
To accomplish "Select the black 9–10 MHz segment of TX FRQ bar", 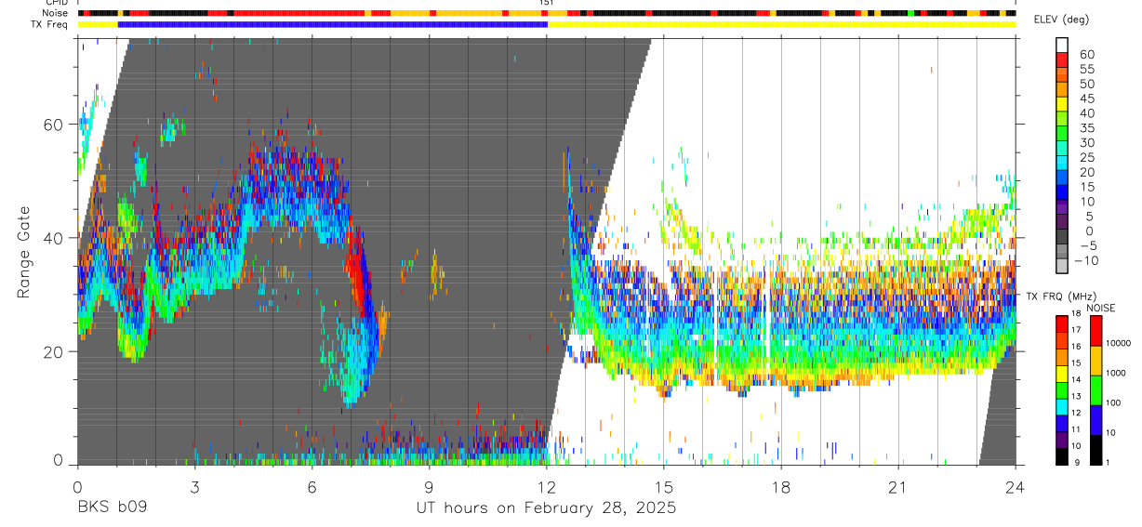I will 1061,456.
